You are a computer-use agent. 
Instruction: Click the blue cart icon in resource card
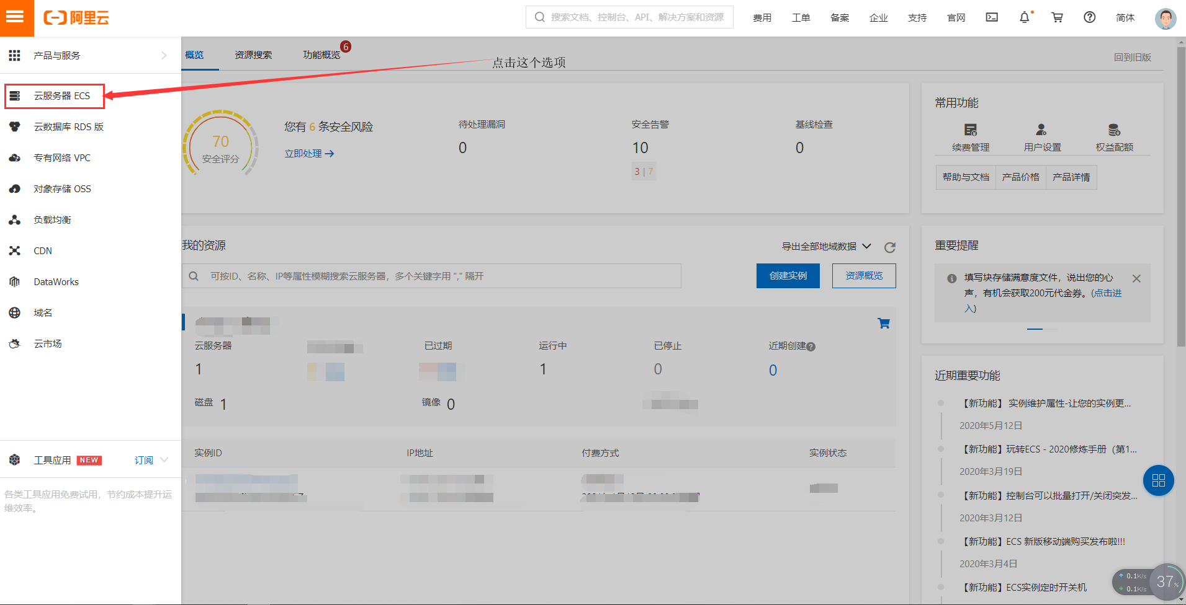(x=884, y=323)
